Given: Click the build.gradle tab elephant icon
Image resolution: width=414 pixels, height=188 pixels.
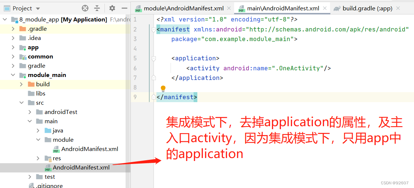Looking at the screenshot, I should (337, 9).
